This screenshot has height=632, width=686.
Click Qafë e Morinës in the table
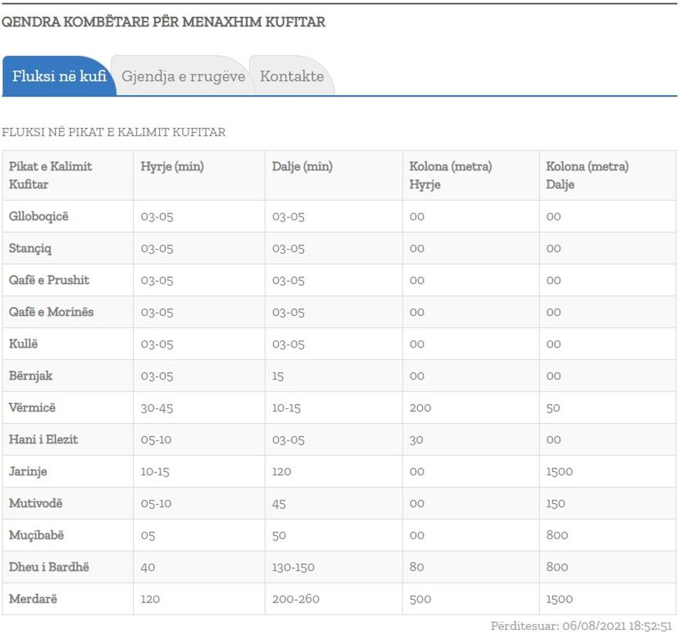pyautogui.click(x=51, y=312)
